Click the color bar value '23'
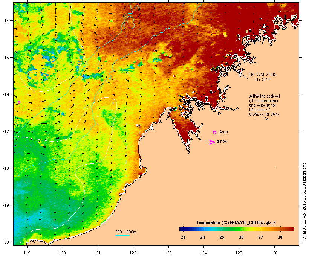 (183, 237)
